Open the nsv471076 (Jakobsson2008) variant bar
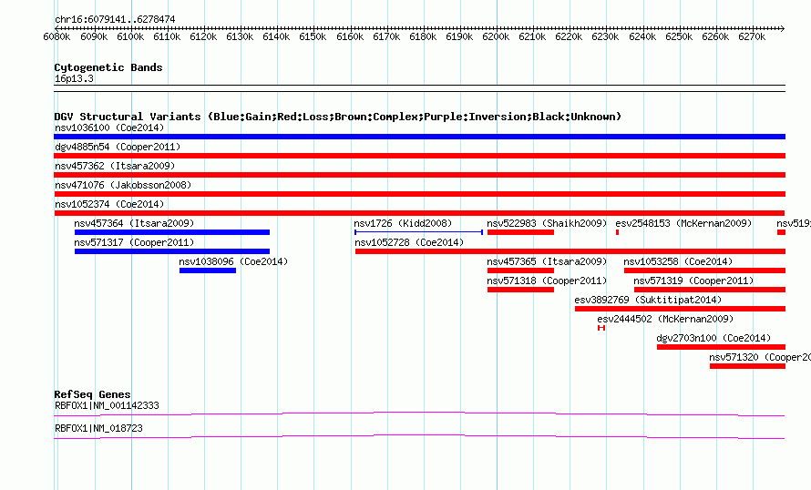This screenshot has width=811, height=490. click(419, 194)
